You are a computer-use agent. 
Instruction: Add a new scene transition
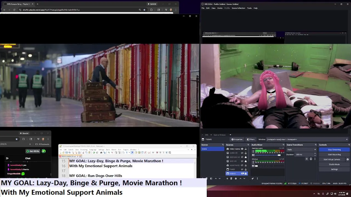[x=307, y=159]
